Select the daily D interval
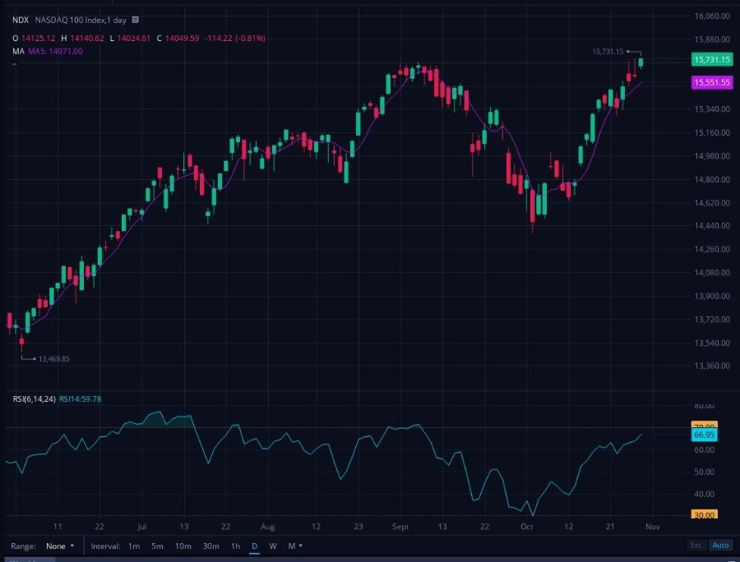Viewport: 740px width, 562px height. tap(254, 546)
